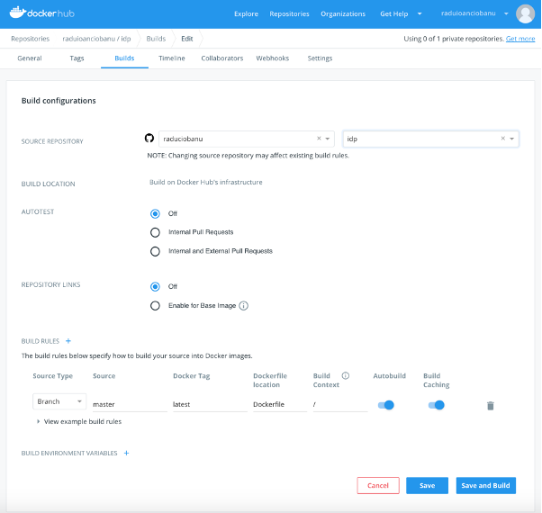This screenshot has width=542, height=513.
Task: Click the Dockerfile location input field
Action: coord(279,405)
